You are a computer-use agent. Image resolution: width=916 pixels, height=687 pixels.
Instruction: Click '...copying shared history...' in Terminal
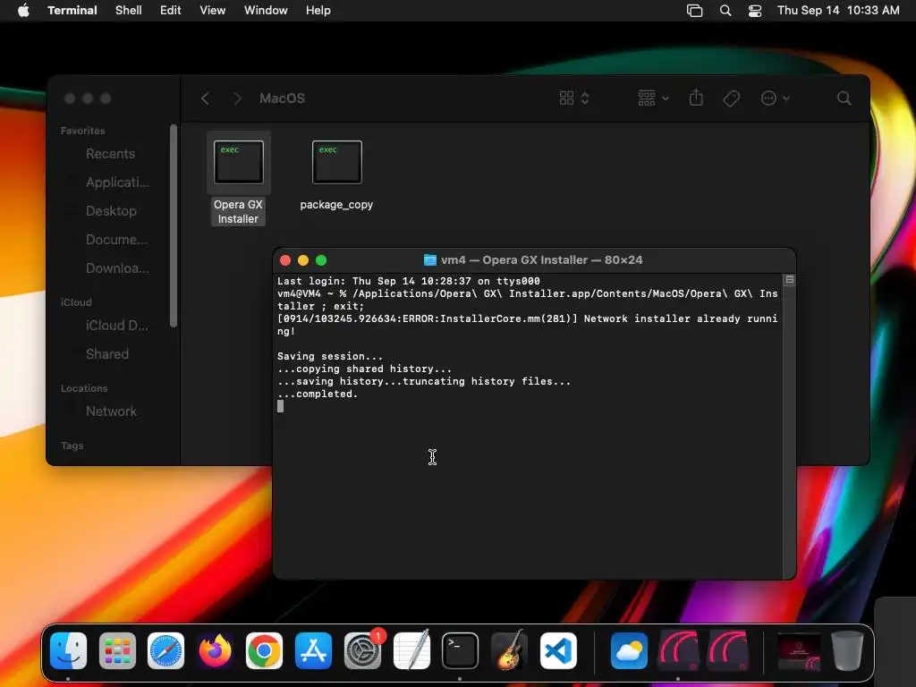pos(365,369)
